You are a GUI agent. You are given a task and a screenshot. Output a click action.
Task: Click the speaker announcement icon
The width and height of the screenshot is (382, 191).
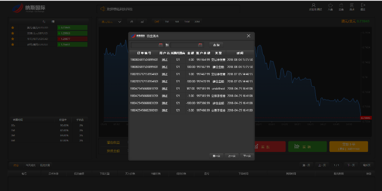click(x=102, y=9)
